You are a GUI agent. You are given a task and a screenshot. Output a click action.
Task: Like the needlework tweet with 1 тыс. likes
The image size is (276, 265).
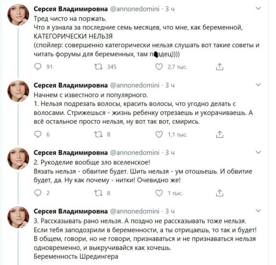[159, 193]
